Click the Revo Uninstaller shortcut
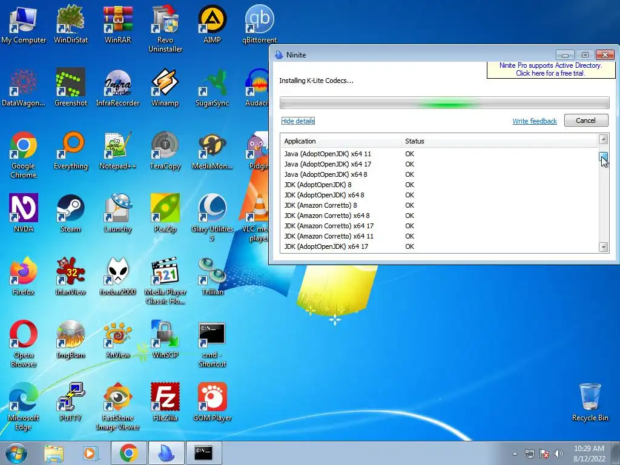This screenshot has width=620, height=465. click(x=165, y=29)
